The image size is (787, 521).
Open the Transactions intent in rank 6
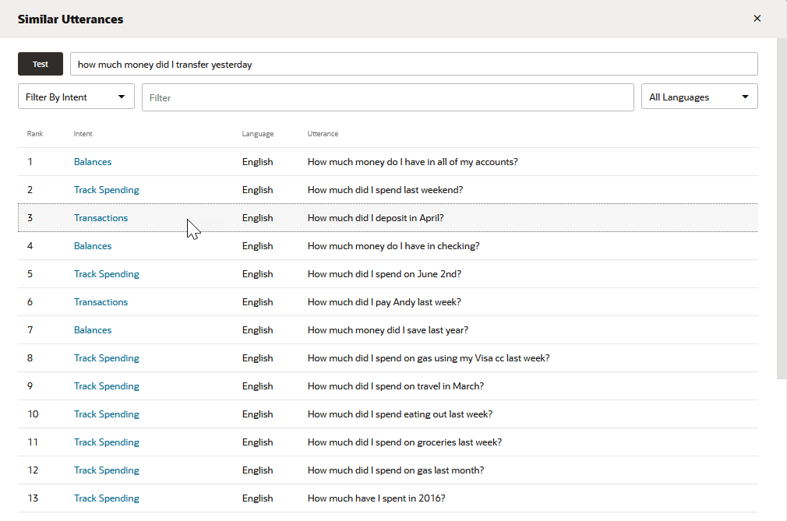(x=101, y=302)
